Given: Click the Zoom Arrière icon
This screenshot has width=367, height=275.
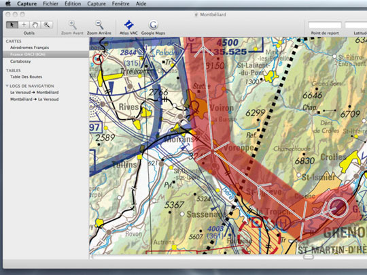Looking at the screenshot, I should 99,25.
